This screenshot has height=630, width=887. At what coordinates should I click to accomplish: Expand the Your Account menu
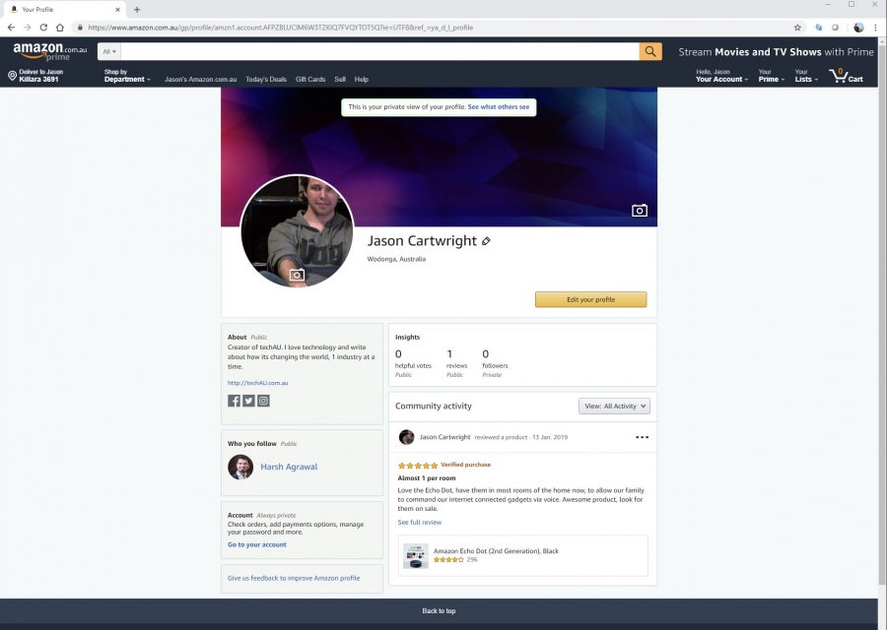pyautogui.click(x=720, y=77)
